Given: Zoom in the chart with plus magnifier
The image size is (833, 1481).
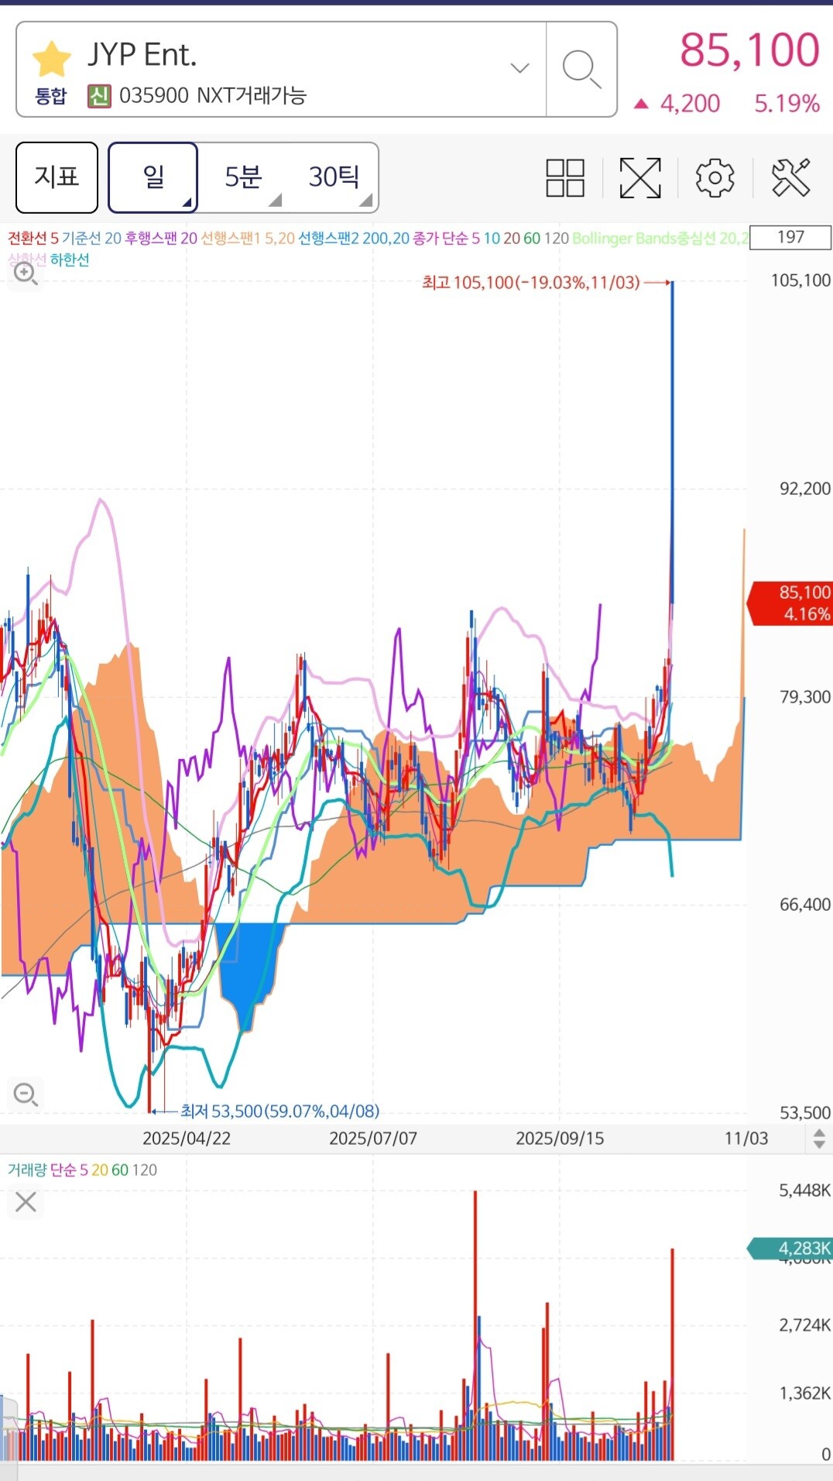Looking at the screenshot, I should (x=26, y=273).
